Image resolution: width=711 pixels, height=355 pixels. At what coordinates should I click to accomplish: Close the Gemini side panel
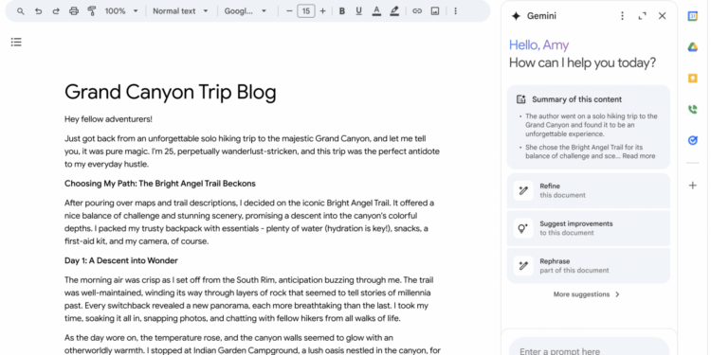point(662,16)
